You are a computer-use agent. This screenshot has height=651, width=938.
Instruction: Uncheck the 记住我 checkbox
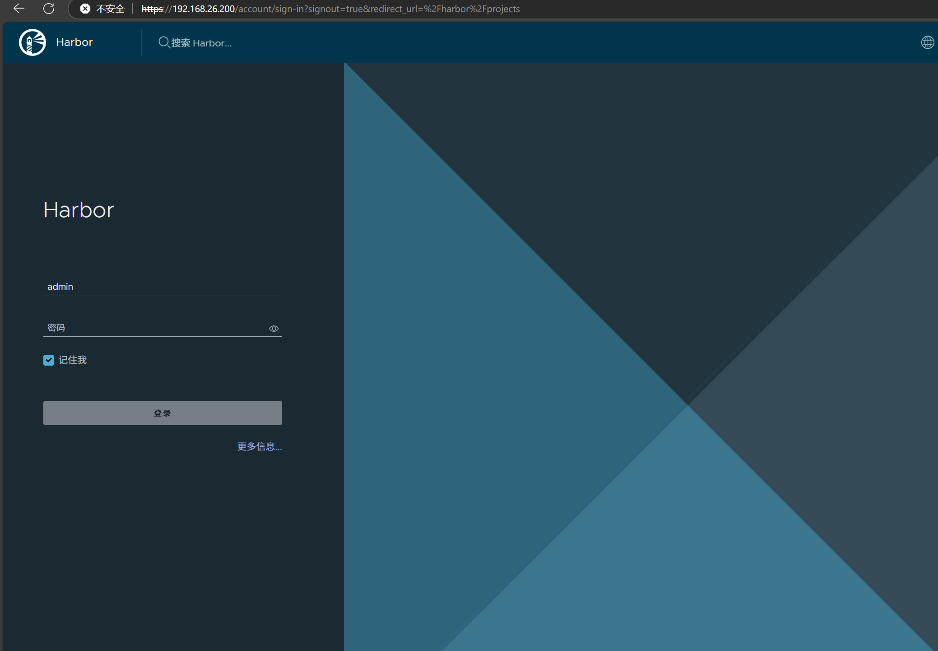(49, 360)
